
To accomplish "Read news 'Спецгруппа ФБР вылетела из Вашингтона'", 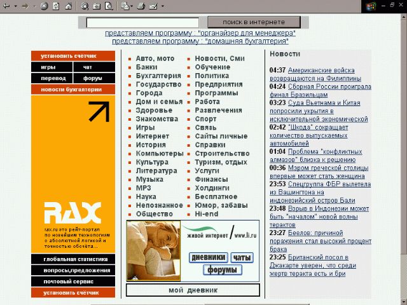I will click(321, 192).
